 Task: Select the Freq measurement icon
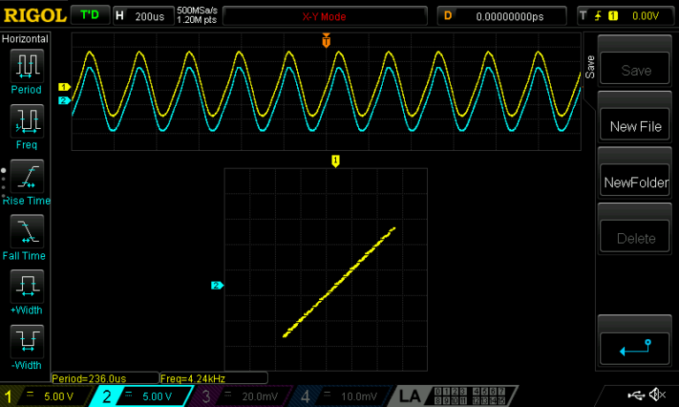click(27, 121)
